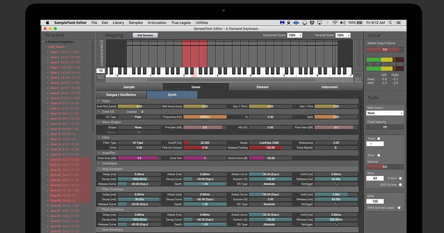Click the Wi-Fi status icon

click(335, 23)
